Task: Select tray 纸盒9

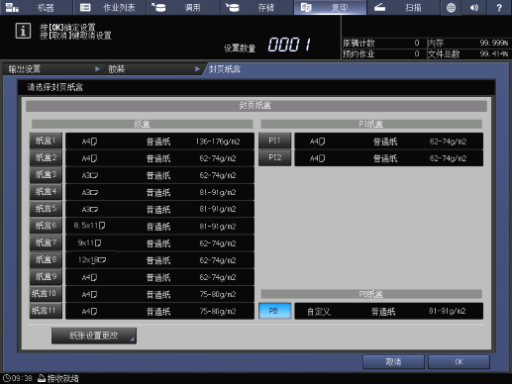Action: tap(46, 277)
